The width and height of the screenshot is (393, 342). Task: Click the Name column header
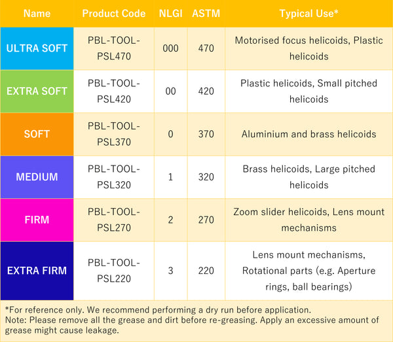(x=37, y=14)
